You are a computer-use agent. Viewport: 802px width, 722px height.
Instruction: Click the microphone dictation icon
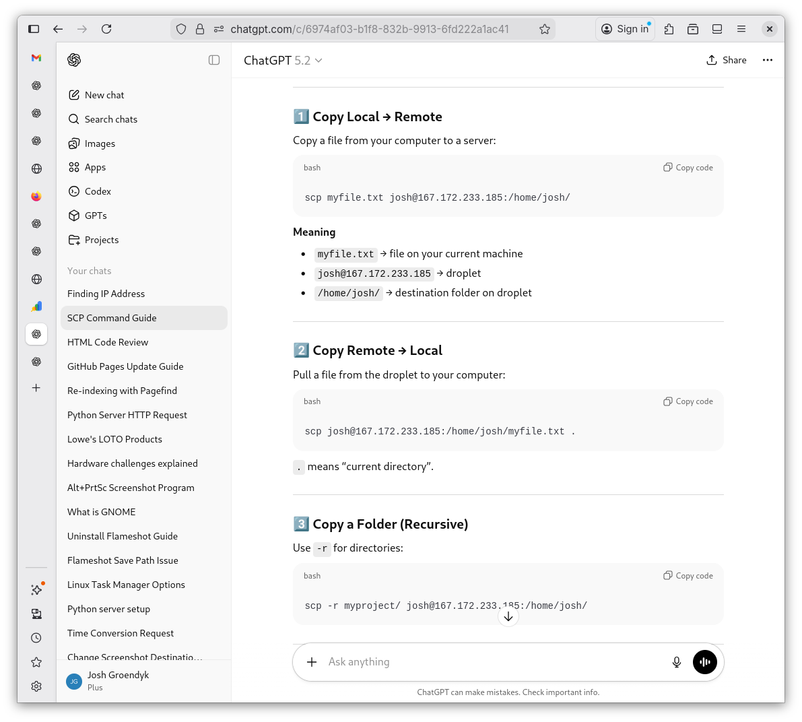pyautogui.click(x=676, y=662)
